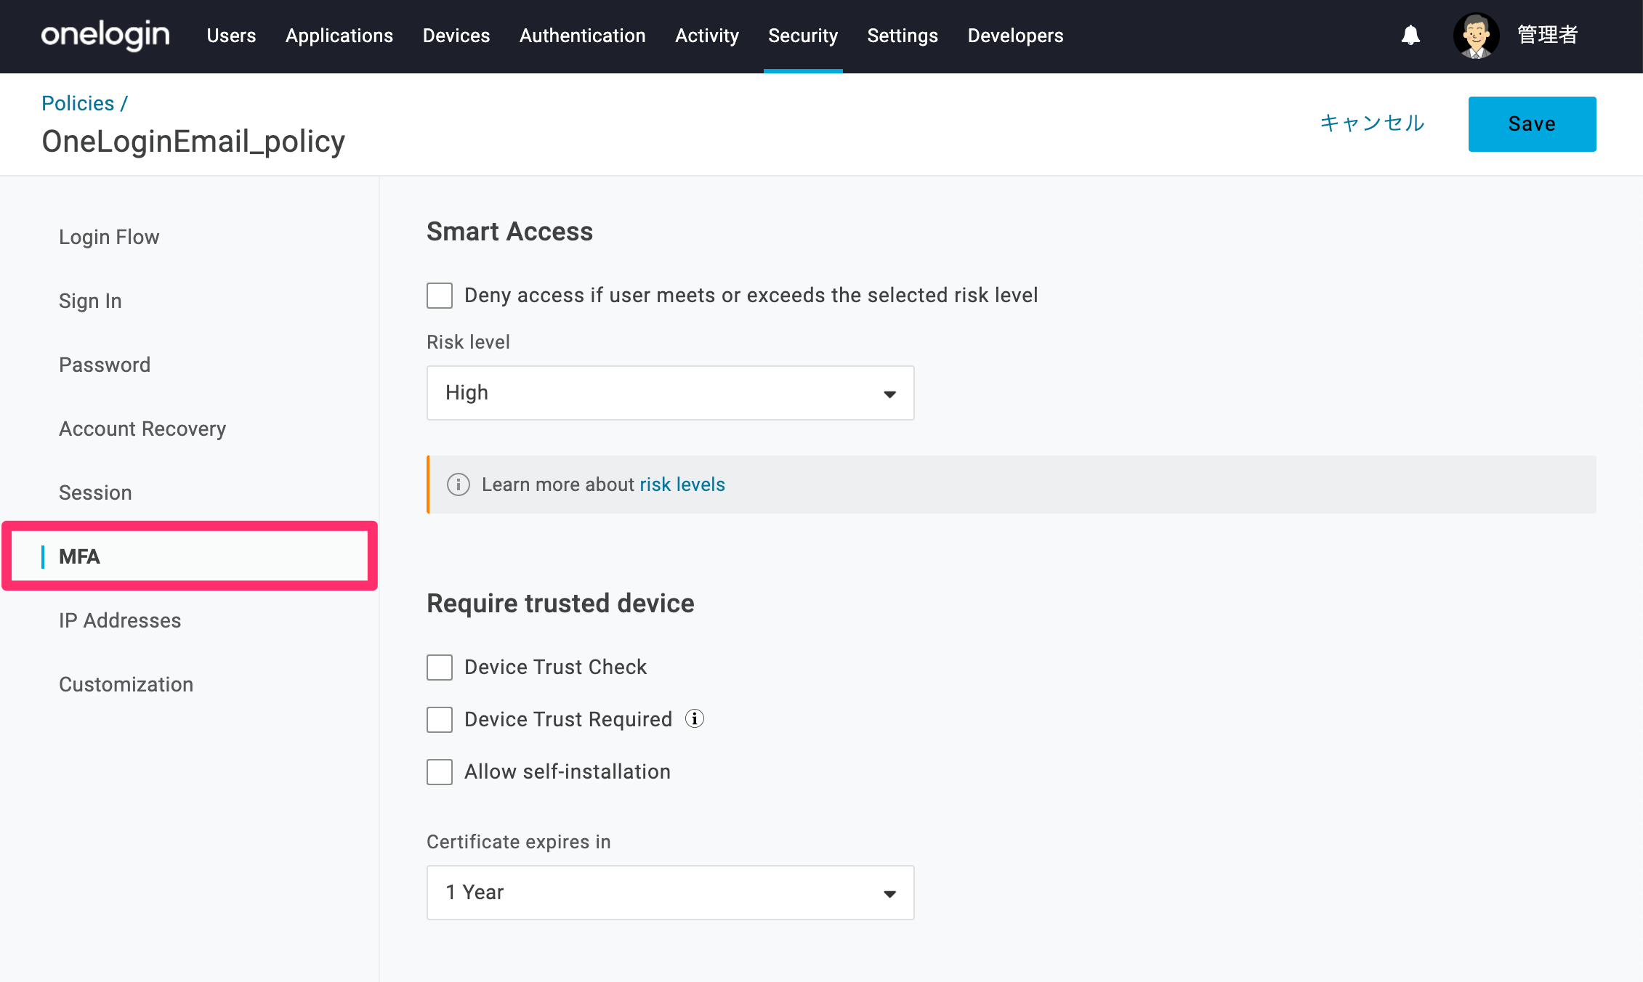Select the Login Flow section
This screenshot has width=1643, height=982.
(x=109, y=237)
